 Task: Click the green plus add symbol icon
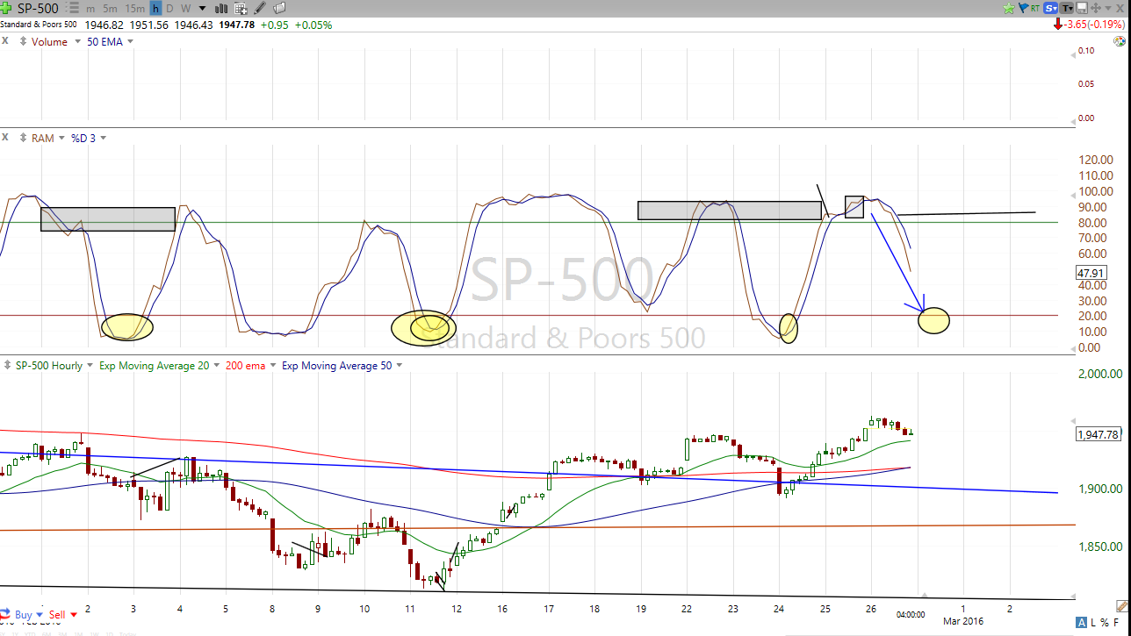point(7,8)
